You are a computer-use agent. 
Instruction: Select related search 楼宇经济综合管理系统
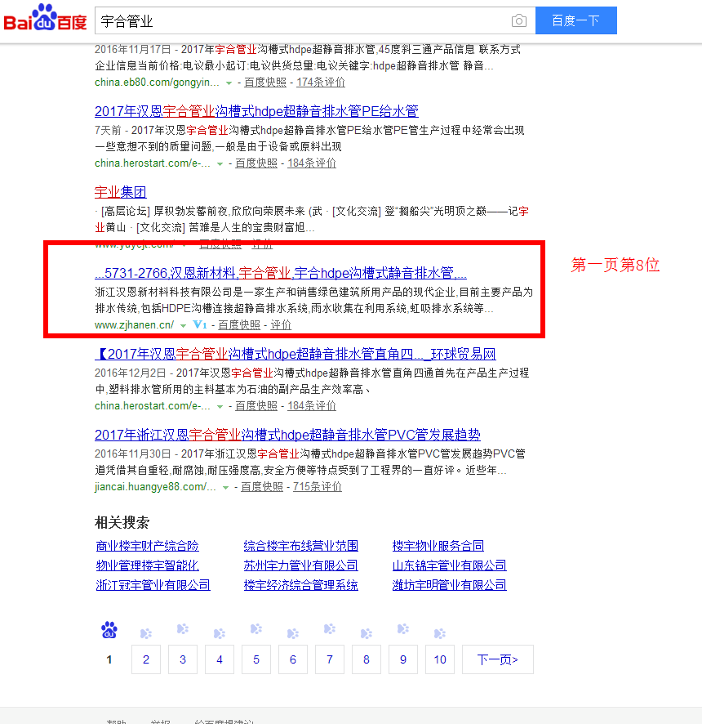[x=300, y=585]
